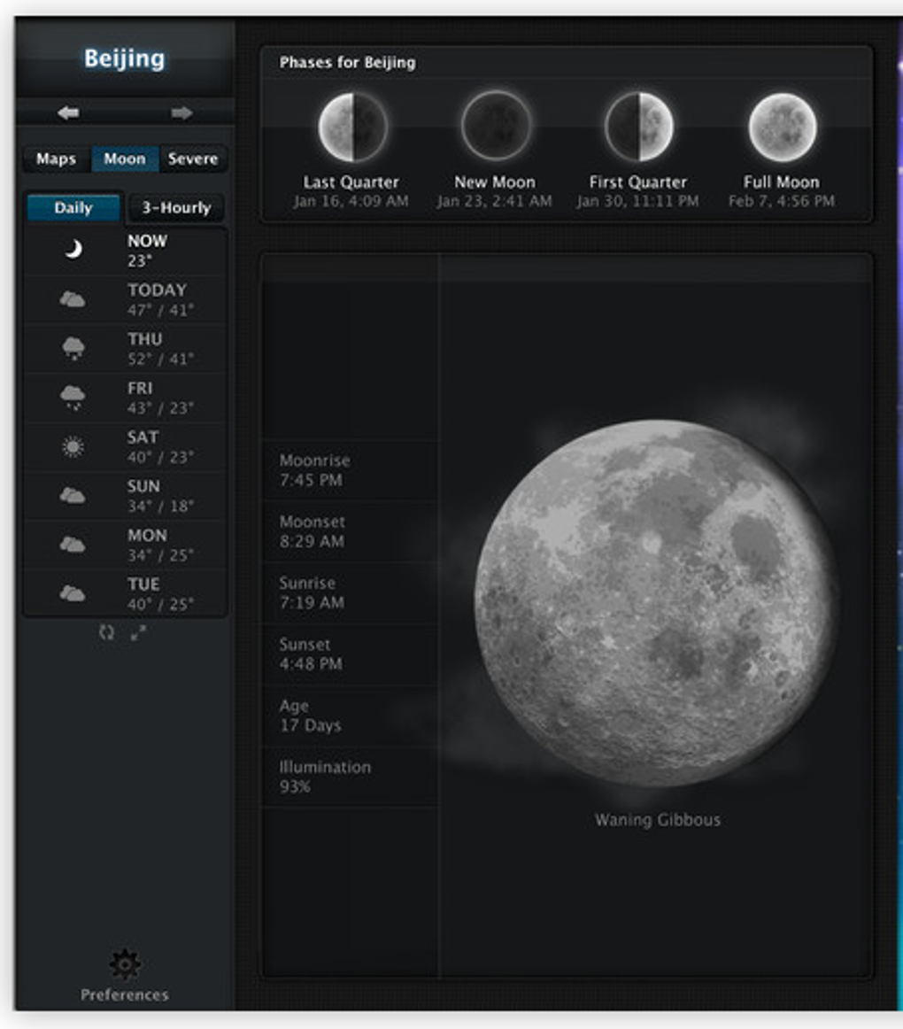The width and height of the screenshot is (903, 1029).
Task: Select the Moon tab
Action: pyautogui.click(x=125, y=159)
